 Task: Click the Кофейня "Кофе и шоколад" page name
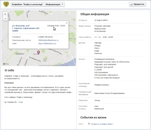pos(27,4)
